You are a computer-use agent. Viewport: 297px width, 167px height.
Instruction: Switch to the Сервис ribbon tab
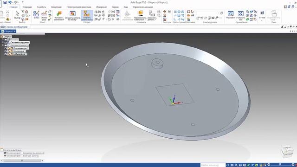click(115, 7)
